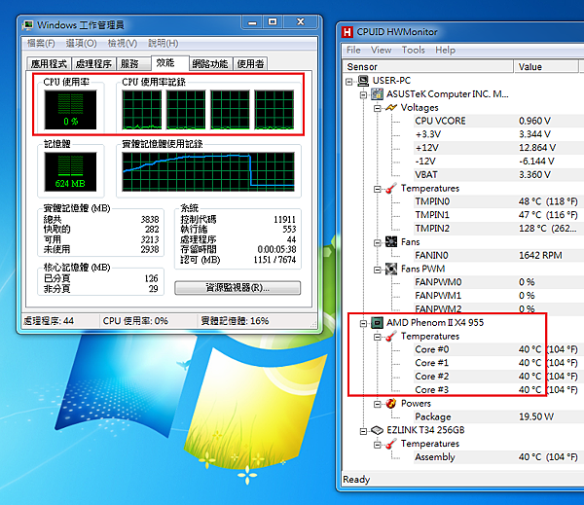Switch to the 處理程序 tab
This screenshot has width=584, height=505.
coord(93,64)
